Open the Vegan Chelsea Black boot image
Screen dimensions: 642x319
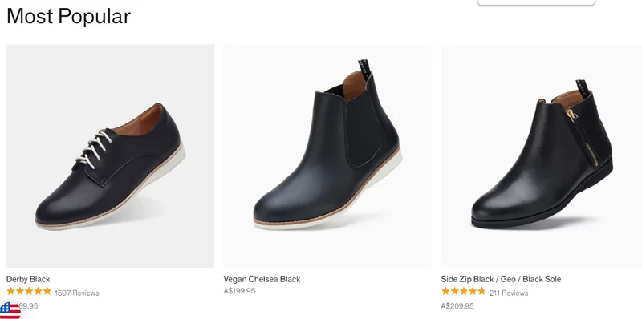click(x=327, y=155)
